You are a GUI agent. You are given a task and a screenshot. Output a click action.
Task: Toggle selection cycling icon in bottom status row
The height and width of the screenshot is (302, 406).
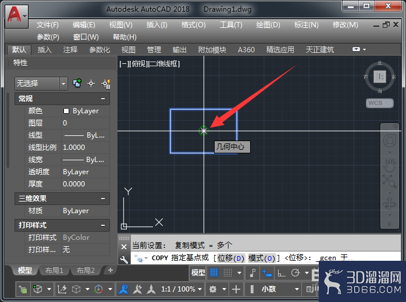pyautogui.click(x=23, y=289)
